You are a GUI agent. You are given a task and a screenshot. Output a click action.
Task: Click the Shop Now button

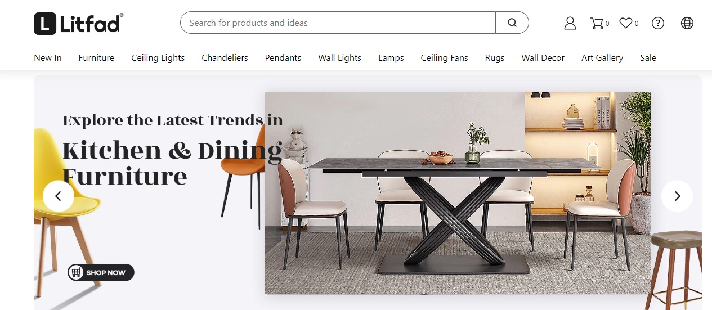click(x=101, y=272)
